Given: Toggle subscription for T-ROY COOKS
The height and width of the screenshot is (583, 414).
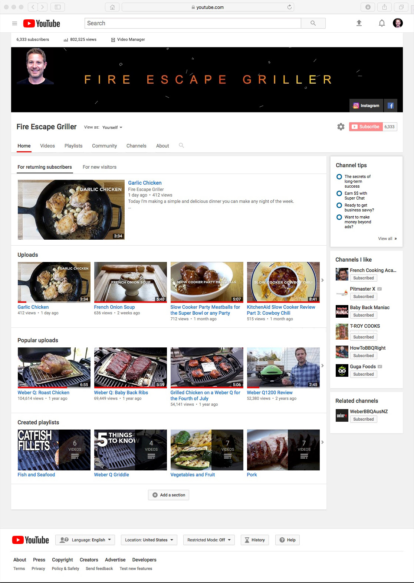Looking at the screenshot, I should click(364, 337).
